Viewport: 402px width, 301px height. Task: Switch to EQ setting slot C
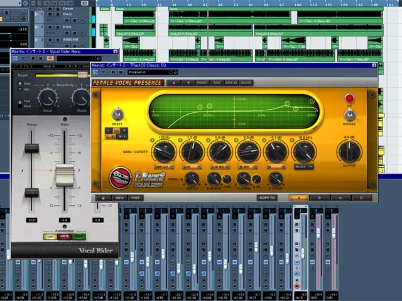tap(340, 198)
